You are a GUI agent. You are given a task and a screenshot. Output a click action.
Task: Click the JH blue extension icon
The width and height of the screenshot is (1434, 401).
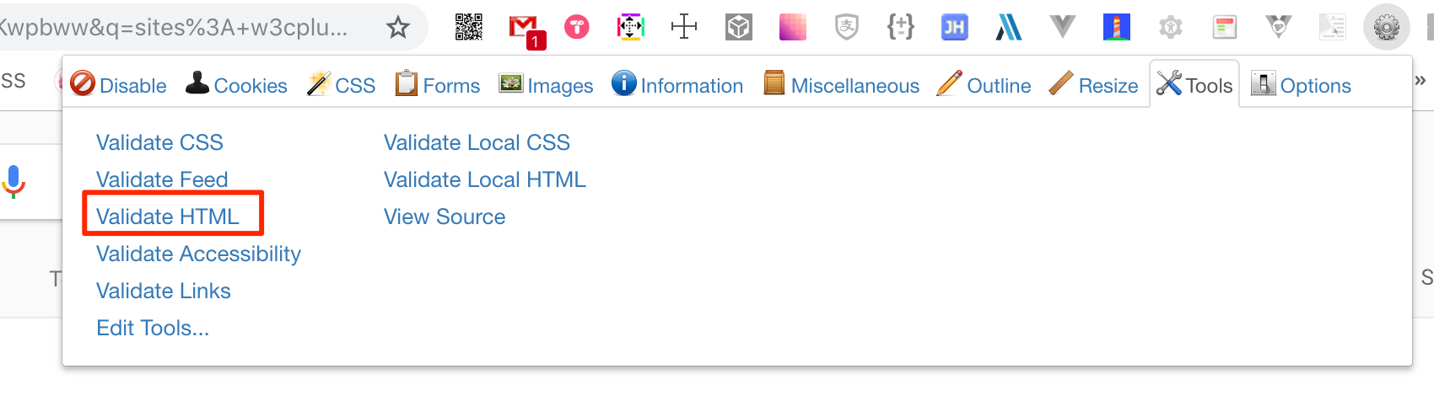pyautogui.click(x=955, y=28)
